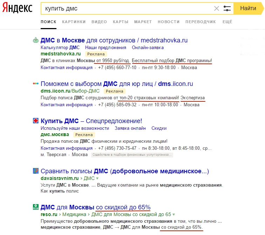265x235 pixels.
Task: Click ДМС для Москвы со скидкой breadcrumb
Action: (131, 215)
